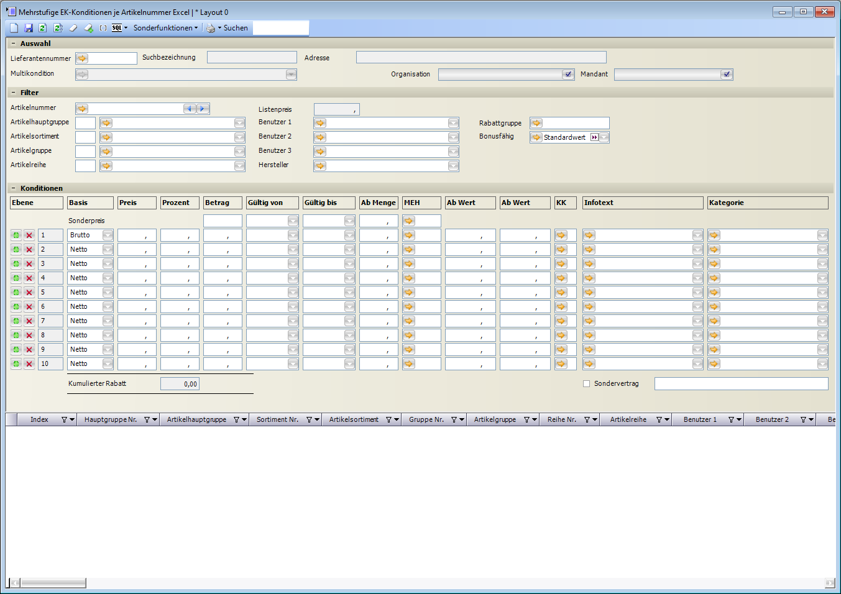The height and width of the screenshot is (594, 841).
Task: Collapse the Konditionen section
Action: (x=14, y=188)
